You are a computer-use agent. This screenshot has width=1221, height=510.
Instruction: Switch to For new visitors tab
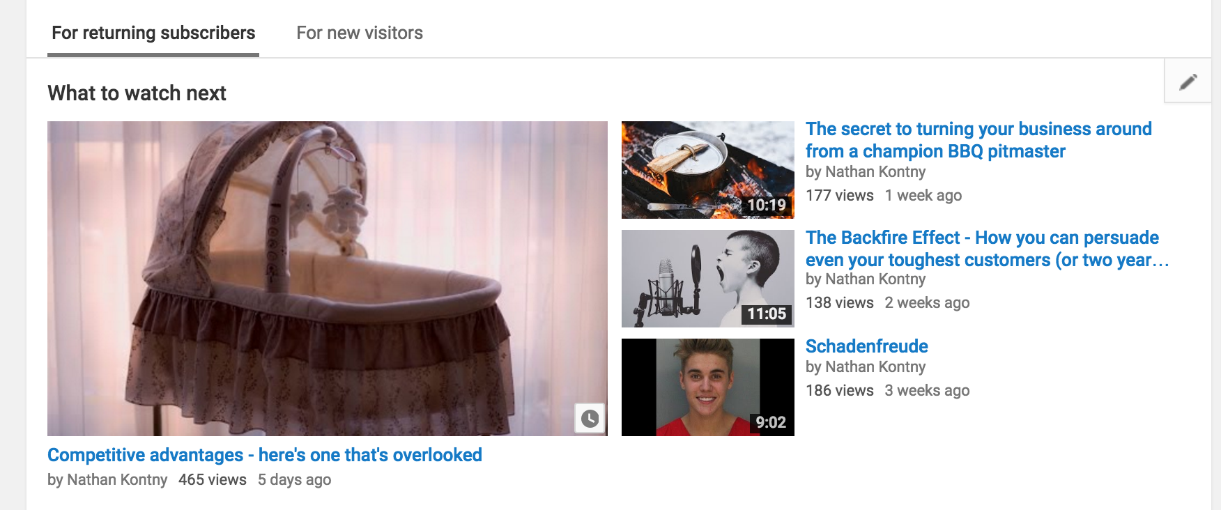pos(360,33)
